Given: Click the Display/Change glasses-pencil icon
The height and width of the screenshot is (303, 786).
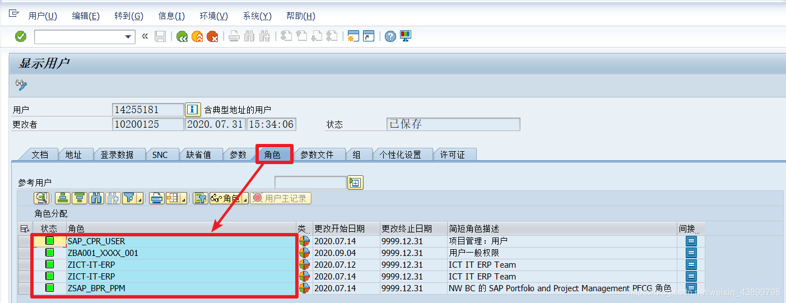Looking at the screenshot, I should [21, 85].
